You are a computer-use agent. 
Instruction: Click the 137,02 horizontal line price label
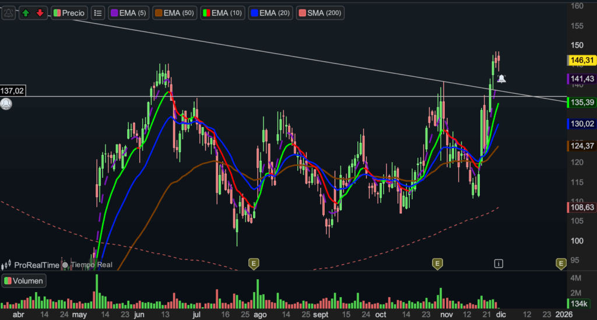[13, 91]
